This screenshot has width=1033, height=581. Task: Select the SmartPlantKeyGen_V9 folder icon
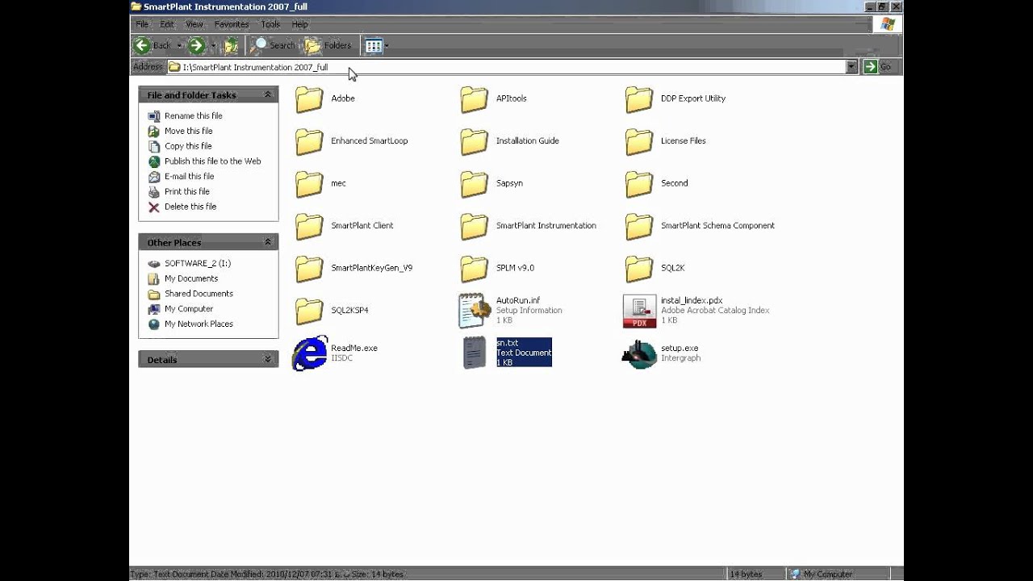(309, 269)
